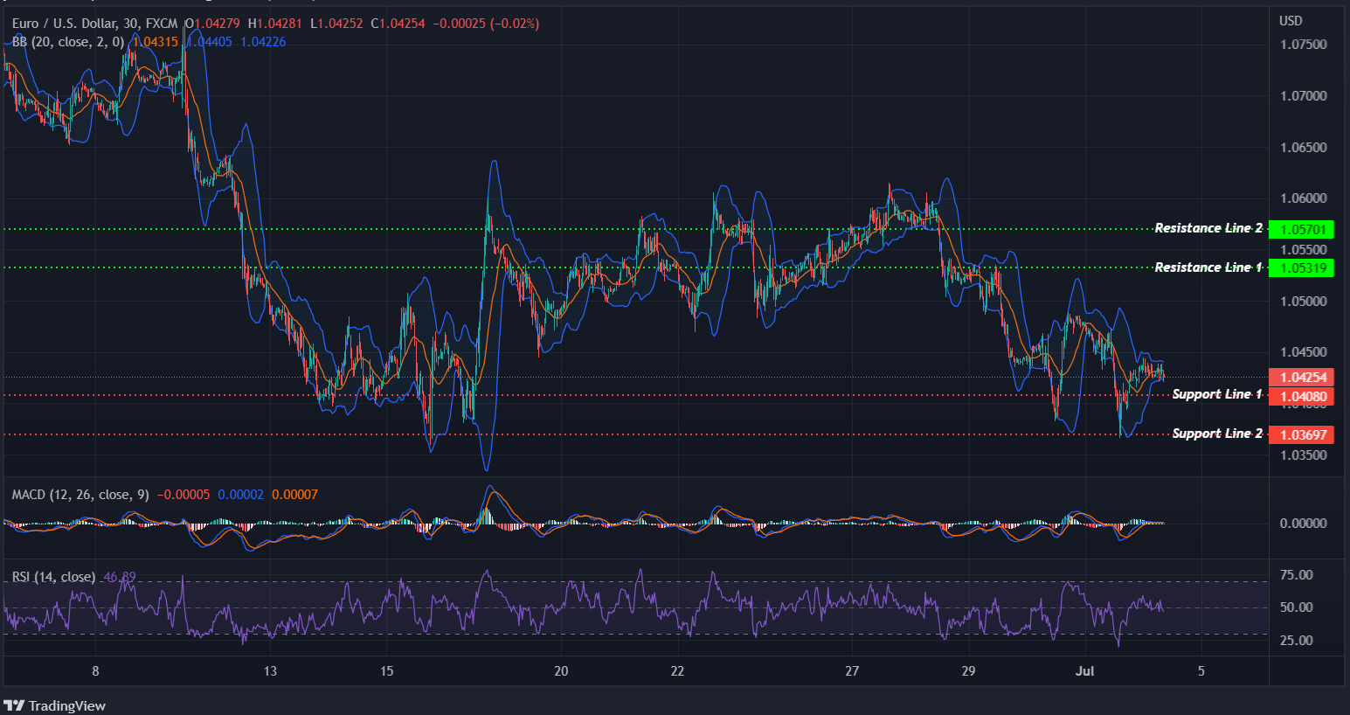The height and width of the screenshot is (715, 1350).
Task: Select the current price label 1.04254
Action: [x=1305, y=377]
